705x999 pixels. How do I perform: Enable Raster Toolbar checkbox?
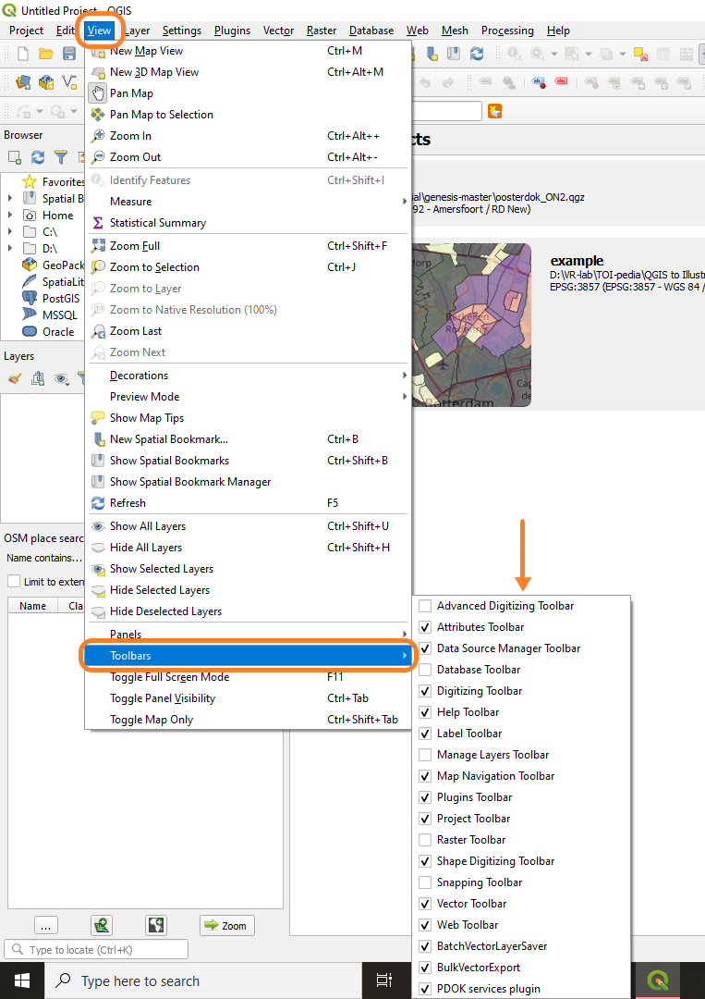(x=425, y=840)
